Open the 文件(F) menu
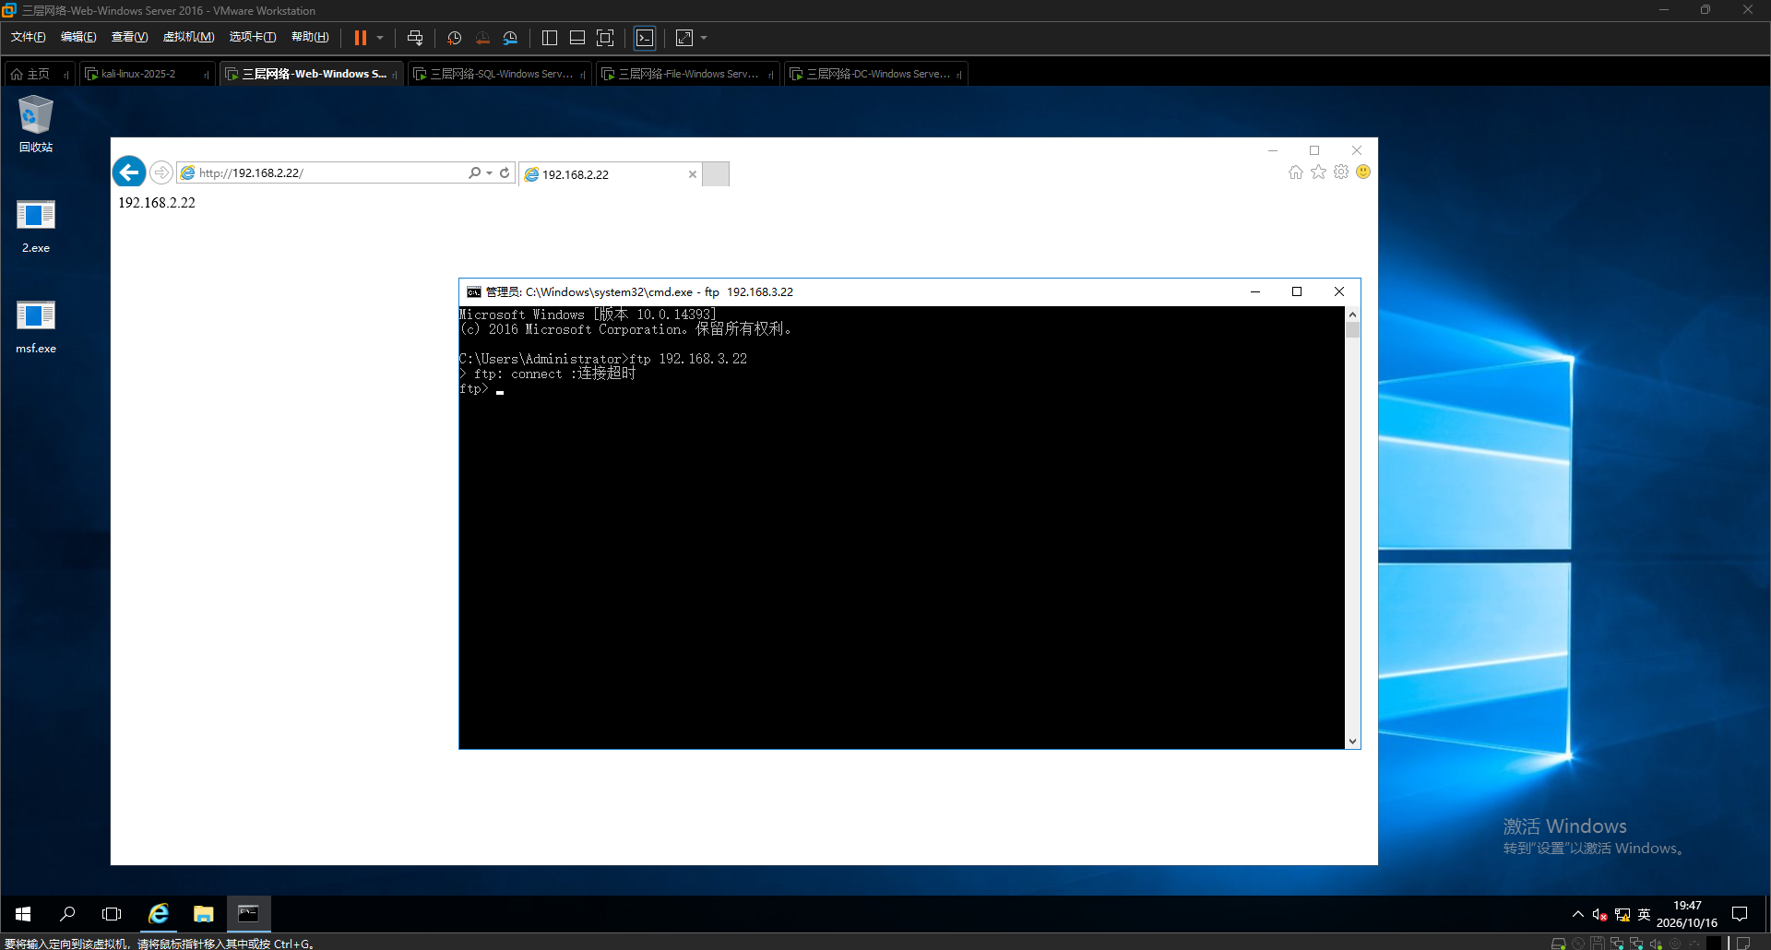Screen dimensions: 1771x950 coord(28,37)
